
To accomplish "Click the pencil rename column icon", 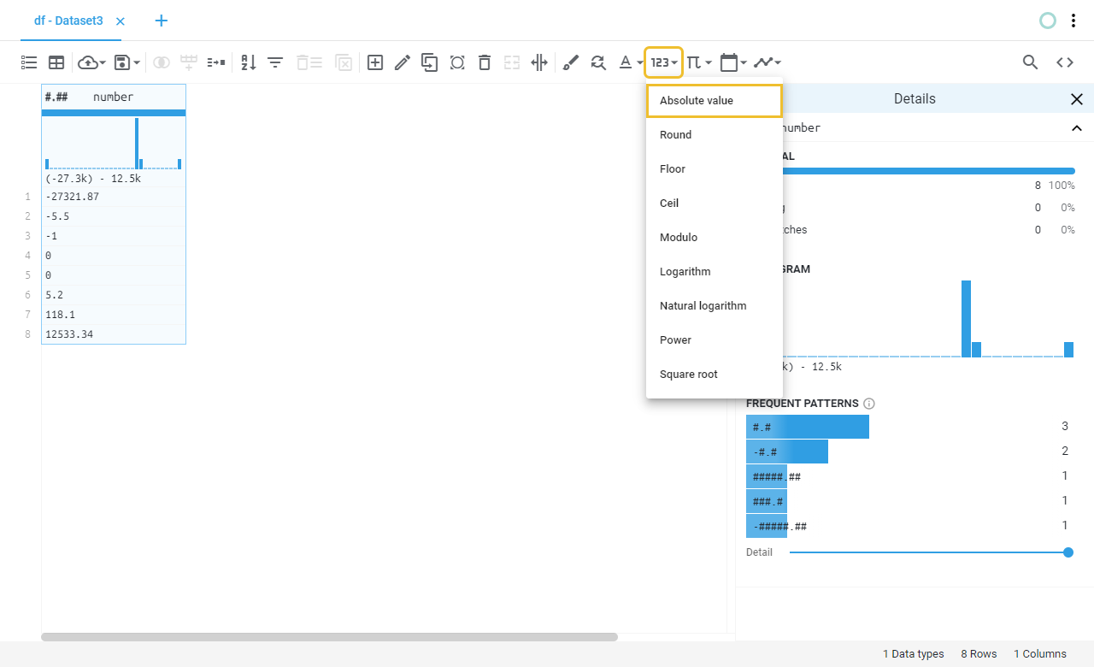I will tap(402, 62).
